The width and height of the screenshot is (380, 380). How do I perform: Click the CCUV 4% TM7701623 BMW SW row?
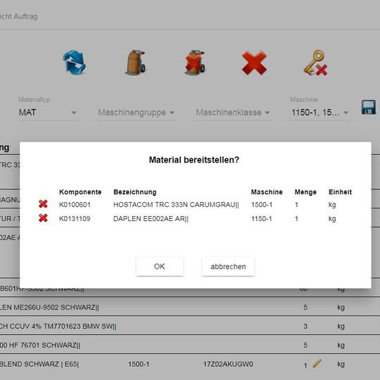190,326
